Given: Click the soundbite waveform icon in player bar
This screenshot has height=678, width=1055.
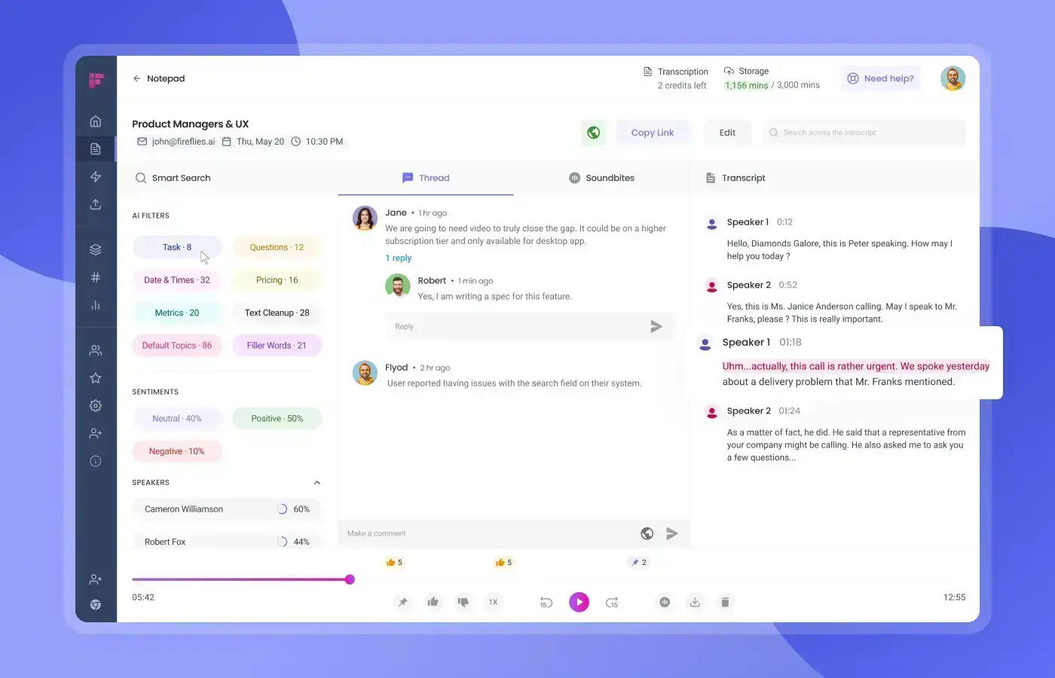Looking at the screenshot, I should (665, 602).
